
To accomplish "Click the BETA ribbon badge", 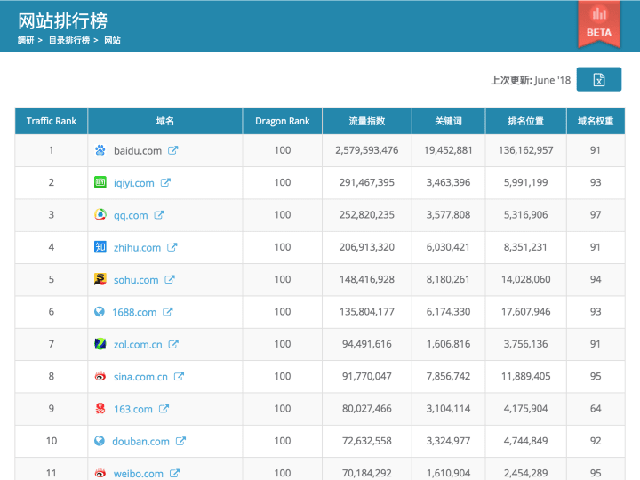I will [599, 25].
